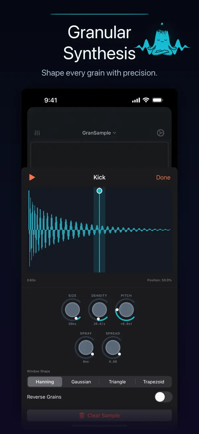The height and width of the screenshot is (434, 199).
Task: Click the 'Kick' sample title
Action: pyautogui.click(x=99, y=177)
